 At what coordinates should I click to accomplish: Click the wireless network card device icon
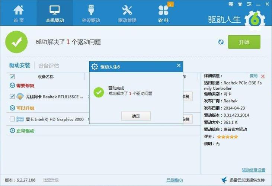(20, 97)
